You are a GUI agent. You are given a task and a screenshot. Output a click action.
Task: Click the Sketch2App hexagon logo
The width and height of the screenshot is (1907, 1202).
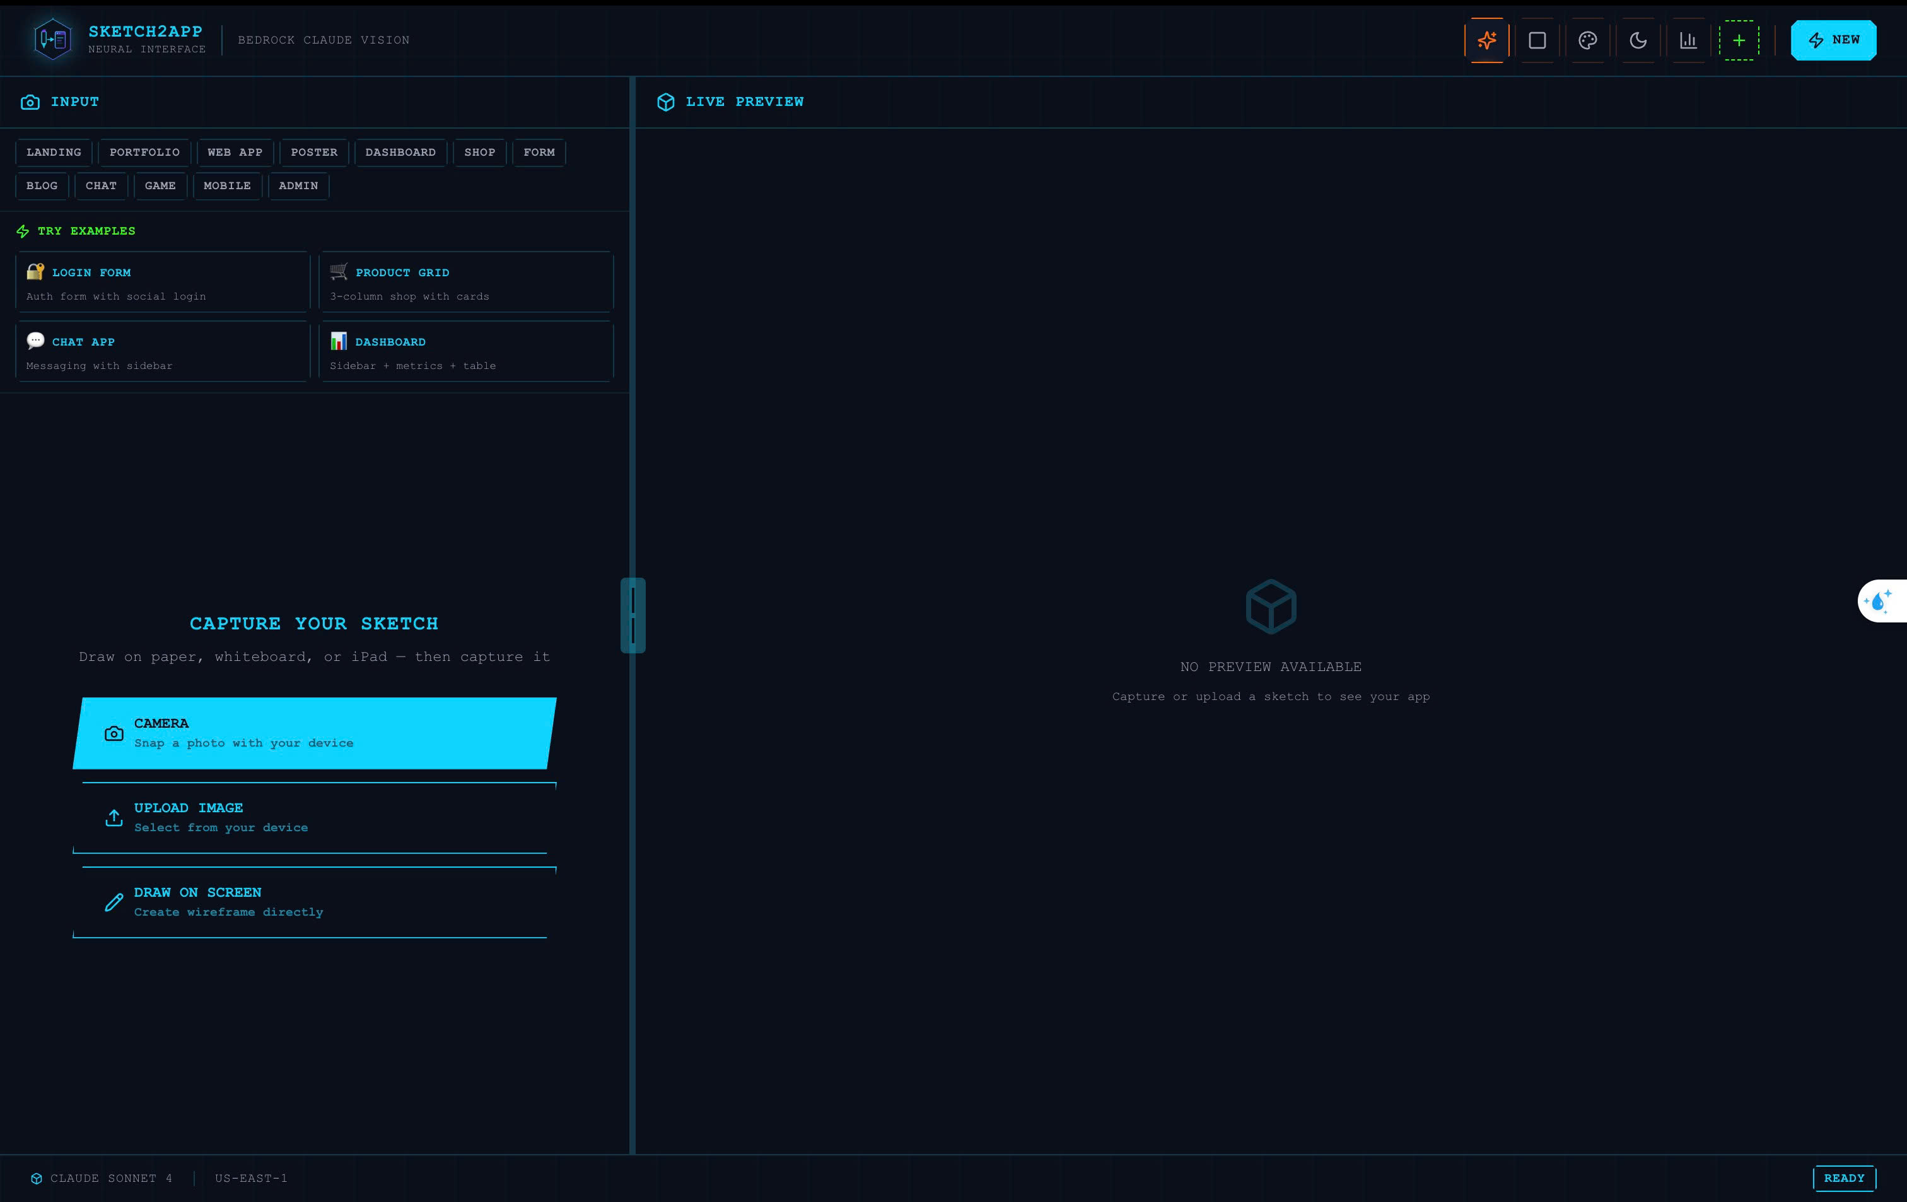click(53, 39)
